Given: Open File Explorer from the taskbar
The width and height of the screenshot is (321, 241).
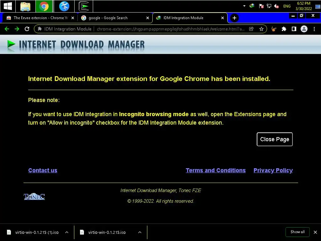Looking at the screenshot, I should tap(25, 6).
